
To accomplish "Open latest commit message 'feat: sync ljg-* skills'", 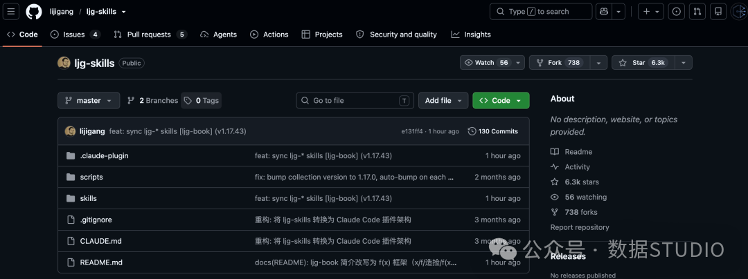I will click(x=177, y=131).
